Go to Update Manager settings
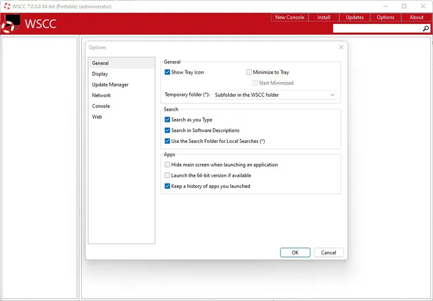The image size is (433, 301). (121, 84)
